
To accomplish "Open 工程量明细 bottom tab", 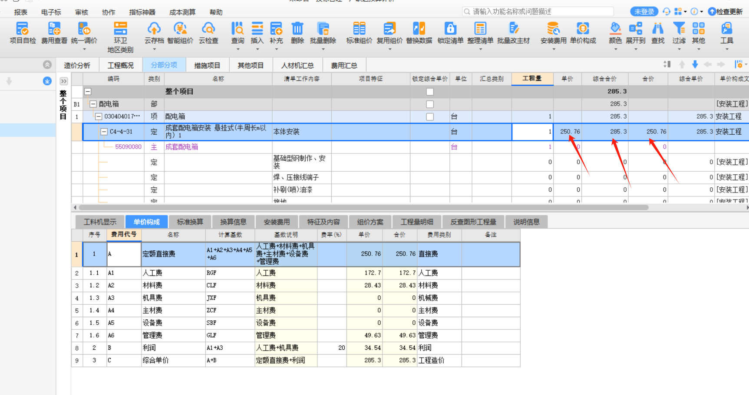I will pos(417,222).
